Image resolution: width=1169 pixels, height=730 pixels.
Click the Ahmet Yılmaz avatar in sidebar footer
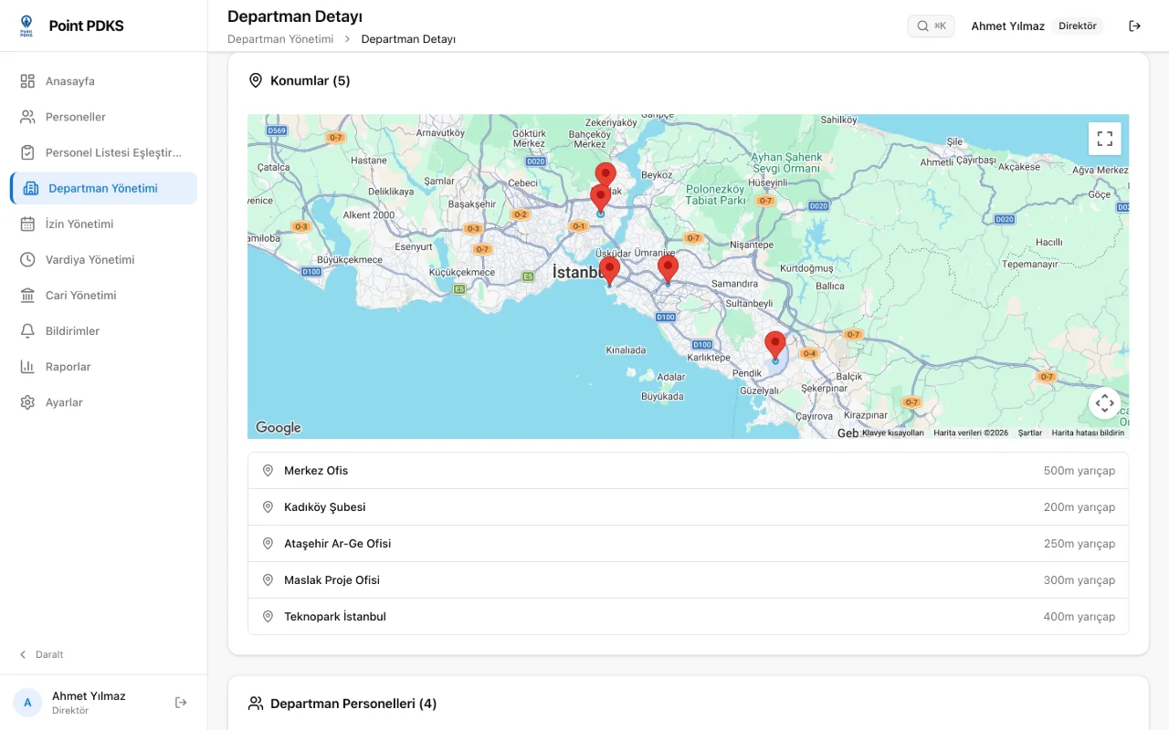tap(27, 703)
